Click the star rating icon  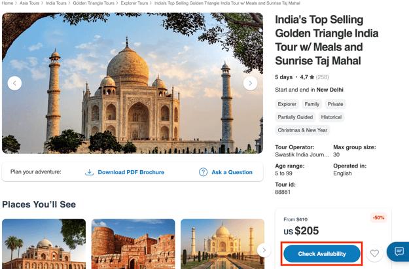(x=312, y=77)
